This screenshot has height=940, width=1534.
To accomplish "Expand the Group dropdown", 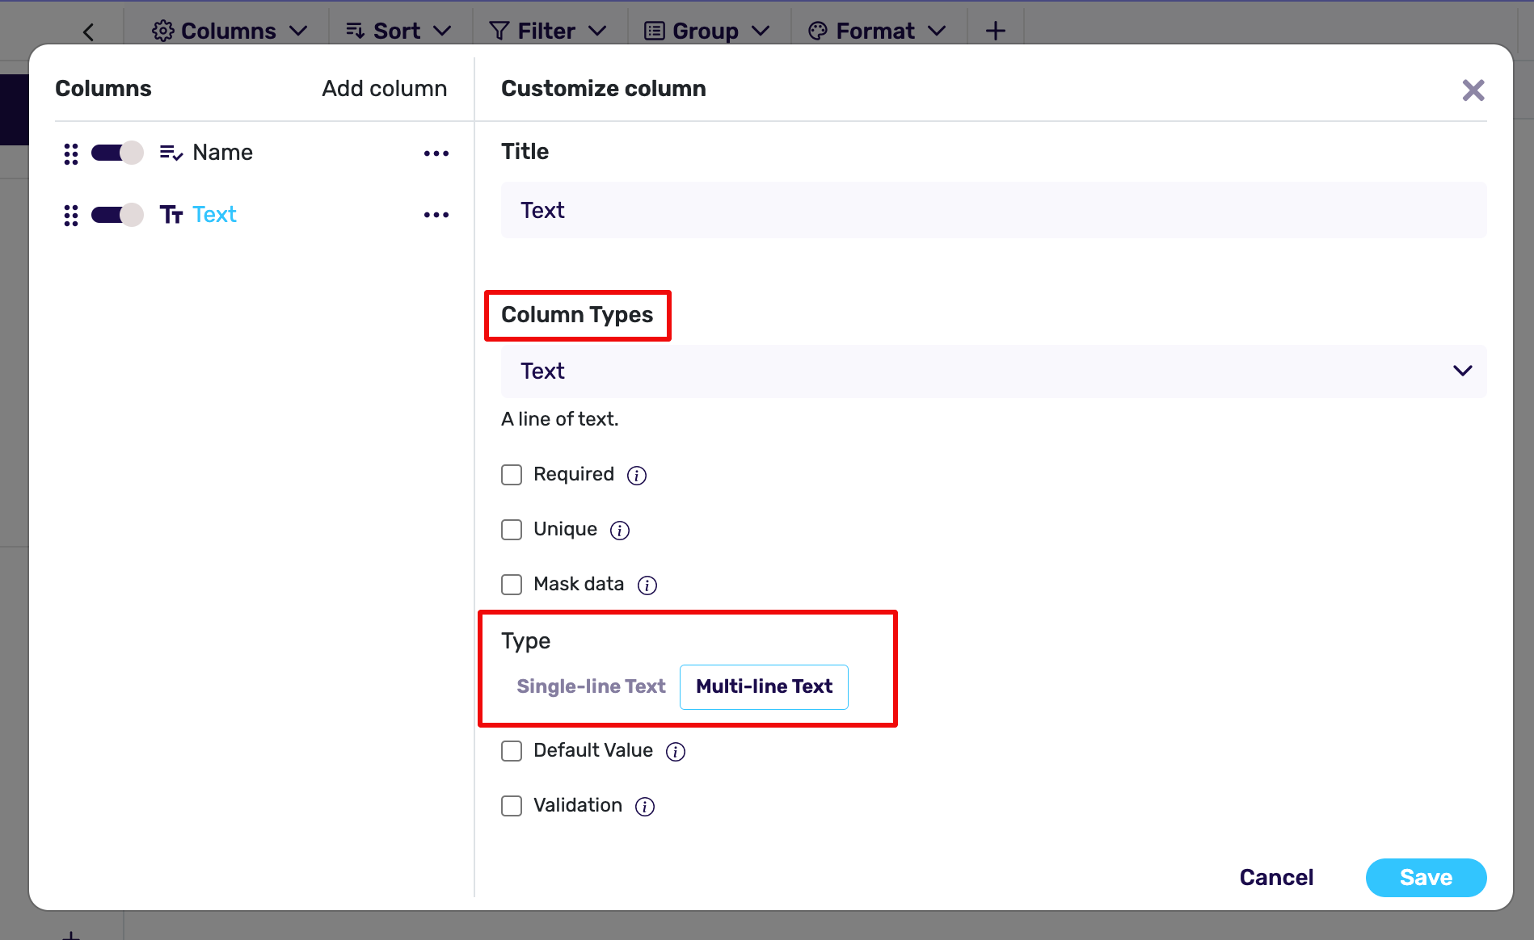I will 706,30.
